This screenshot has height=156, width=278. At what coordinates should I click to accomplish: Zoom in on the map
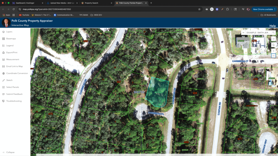click(x=273, y=51)
